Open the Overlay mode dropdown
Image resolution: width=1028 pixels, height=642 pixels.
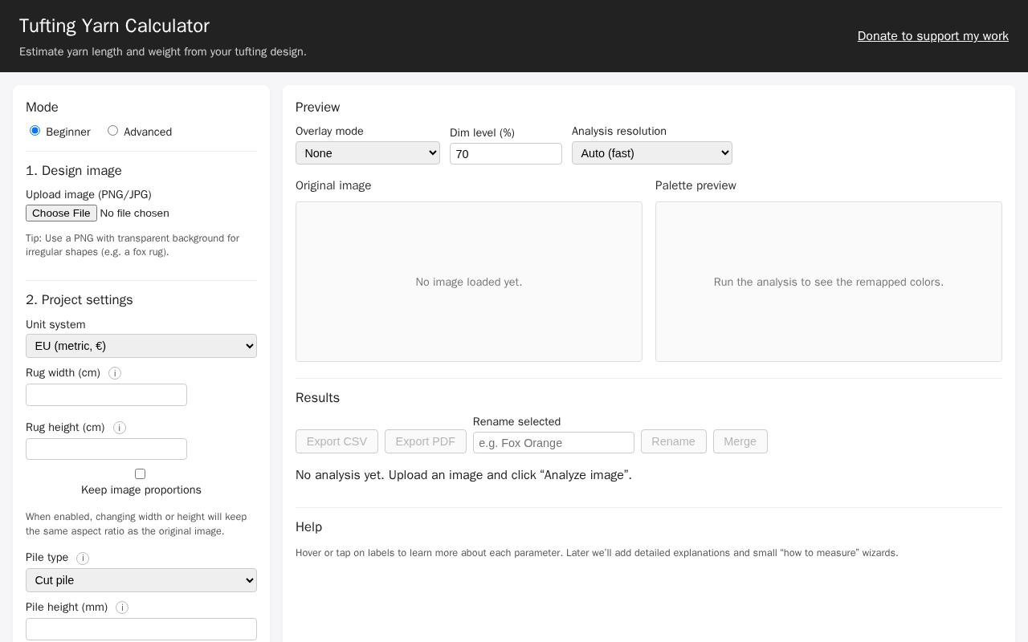click(x=368, y=153)
